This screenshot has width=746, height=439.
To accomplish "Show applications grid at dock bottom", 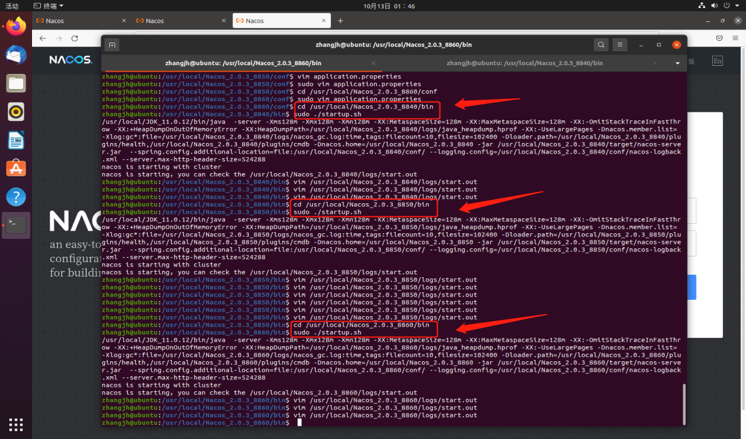I will coord(16,425).
